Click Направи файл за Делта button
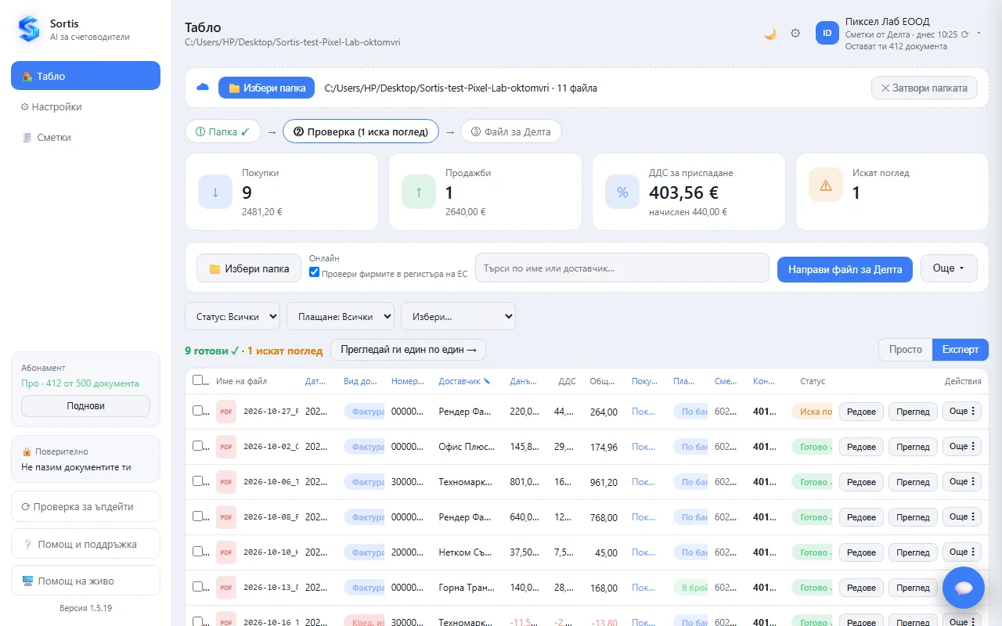The width and height of the screenshot is (1002, 626). pyautogui.click(x=845, y=269)
